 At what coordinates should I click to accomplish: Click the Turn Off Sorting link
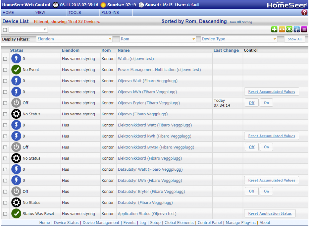click(240, 22)
